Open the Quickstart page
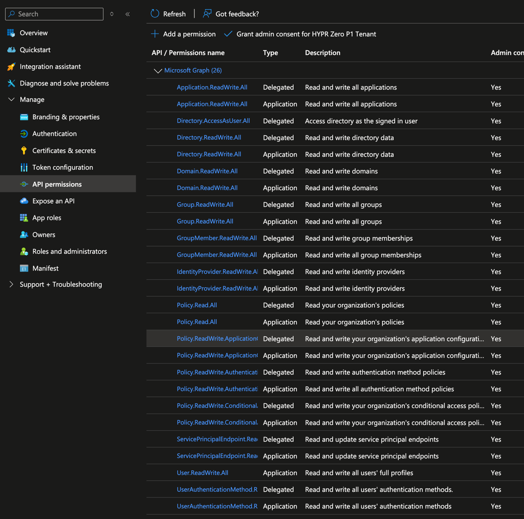Screen dimensions: 524x519 pos(35,50)
